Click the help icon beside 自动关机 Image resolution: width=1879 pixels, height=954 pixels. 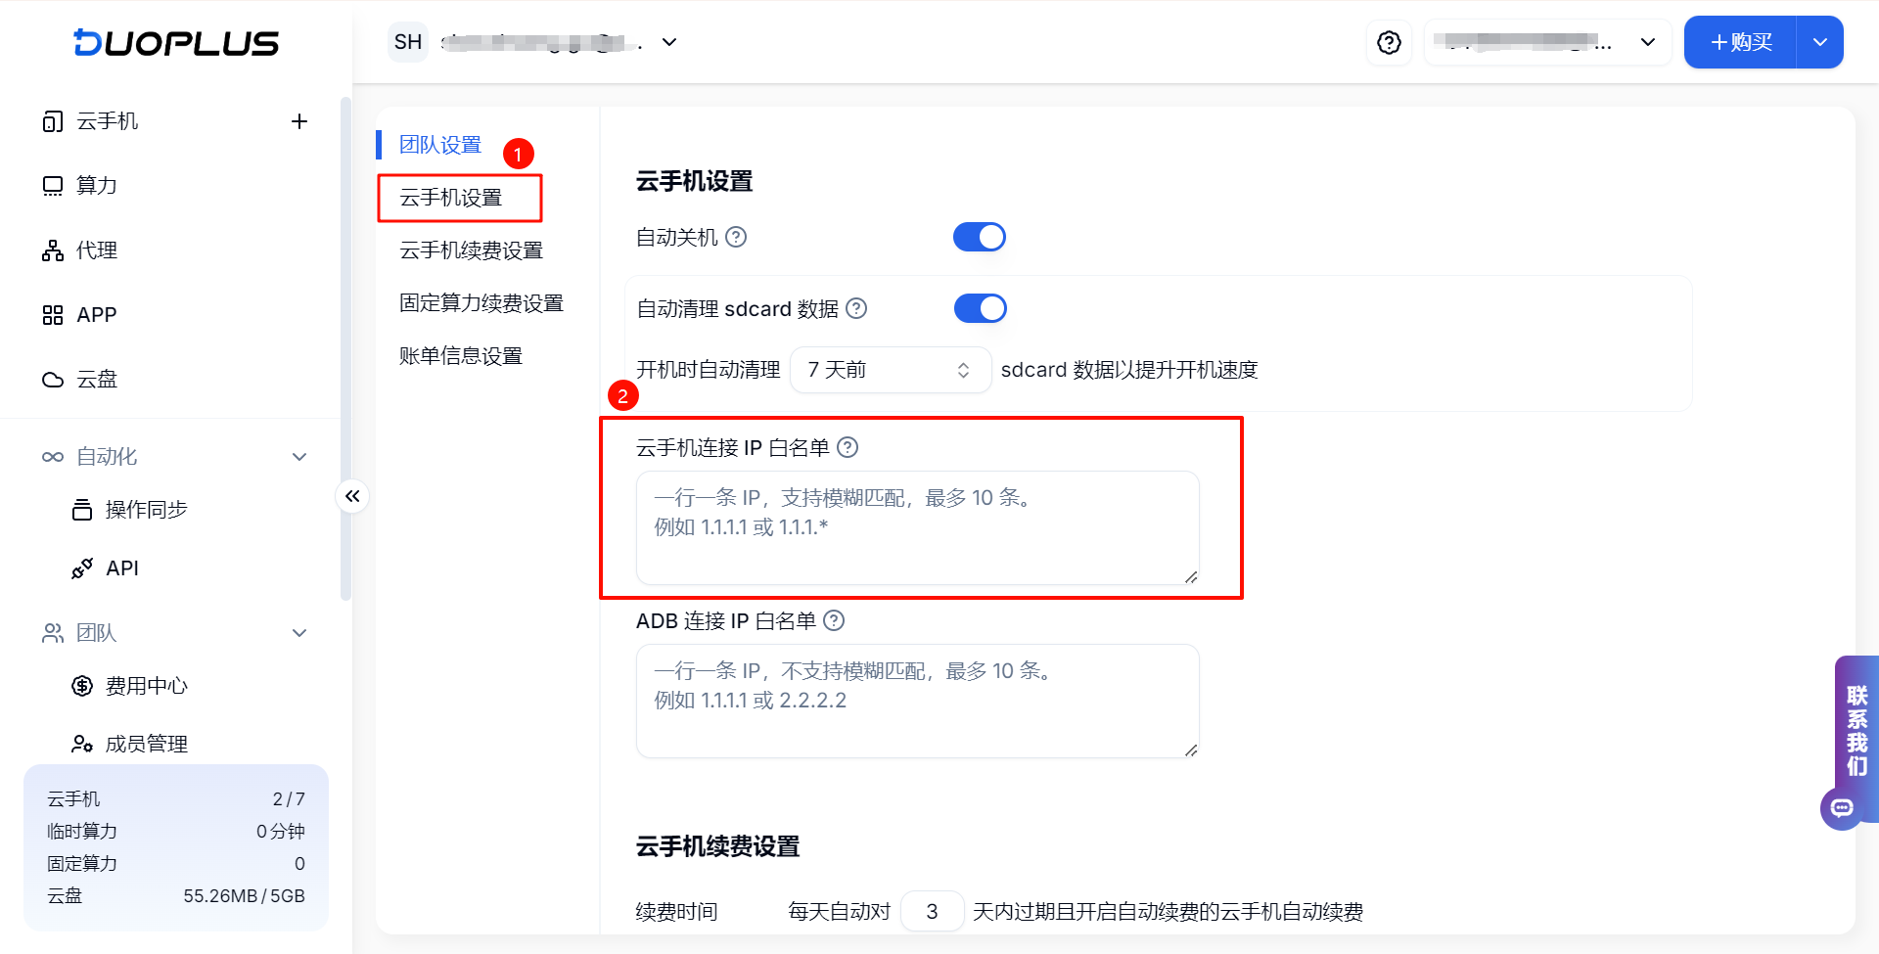(736, 237)
